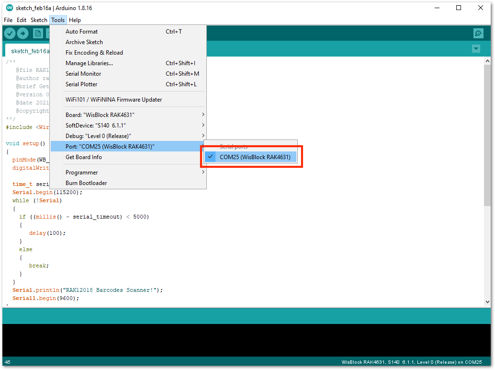Click the vertical scrollbar thumb

point(487,135)
